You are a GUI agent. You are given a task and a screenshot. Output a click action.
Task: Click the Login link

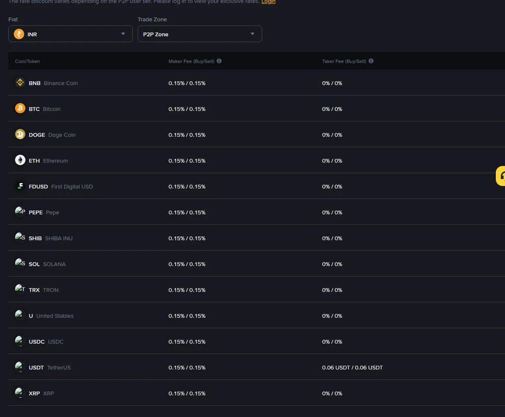point(268,2)
